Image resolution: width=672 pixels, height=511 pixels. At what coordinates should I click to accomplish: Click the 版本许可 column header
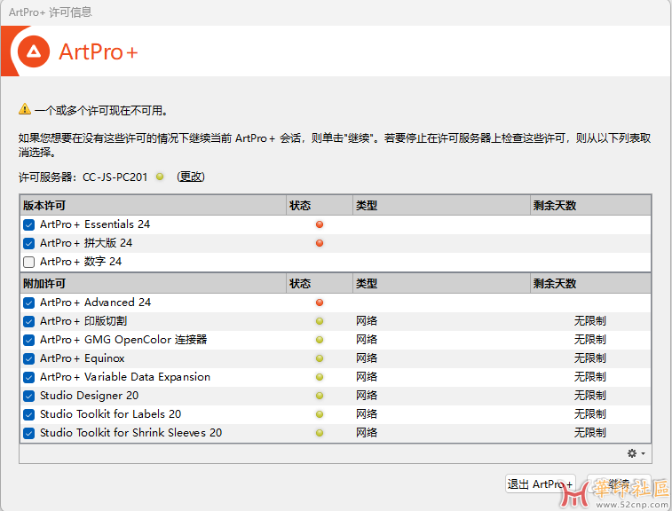pyautogui.click(x=153, y=206)
